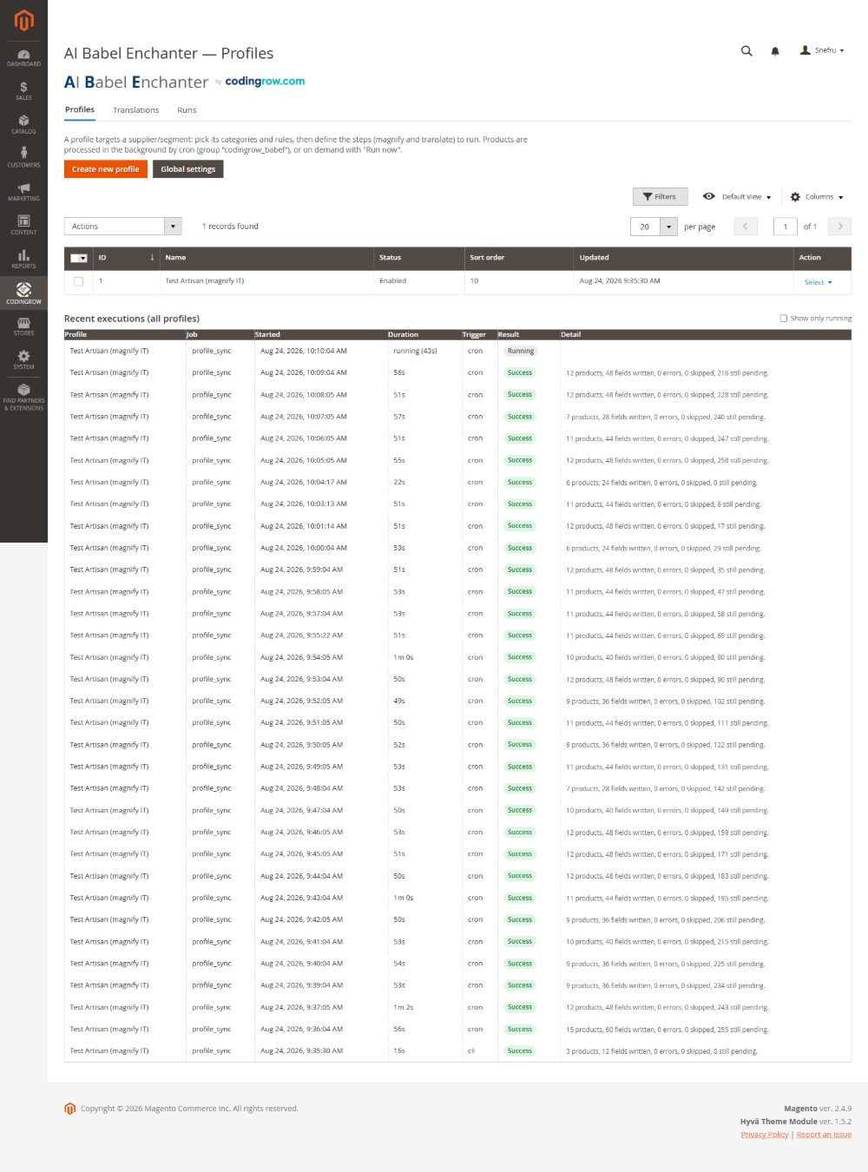
Task: Open the Content sidebar icon
Action: click(x=23, y=225)
